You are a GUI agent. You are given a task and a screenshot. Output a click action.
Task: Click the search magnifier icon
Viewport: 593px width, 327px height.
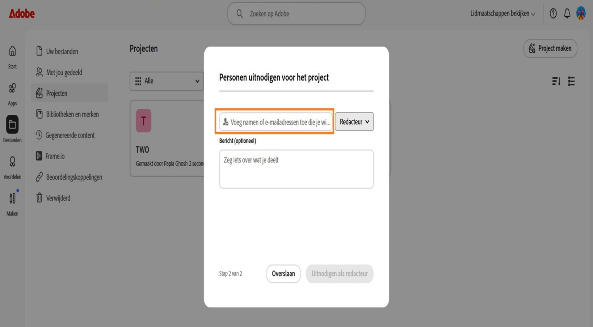[x=239, y=14]
